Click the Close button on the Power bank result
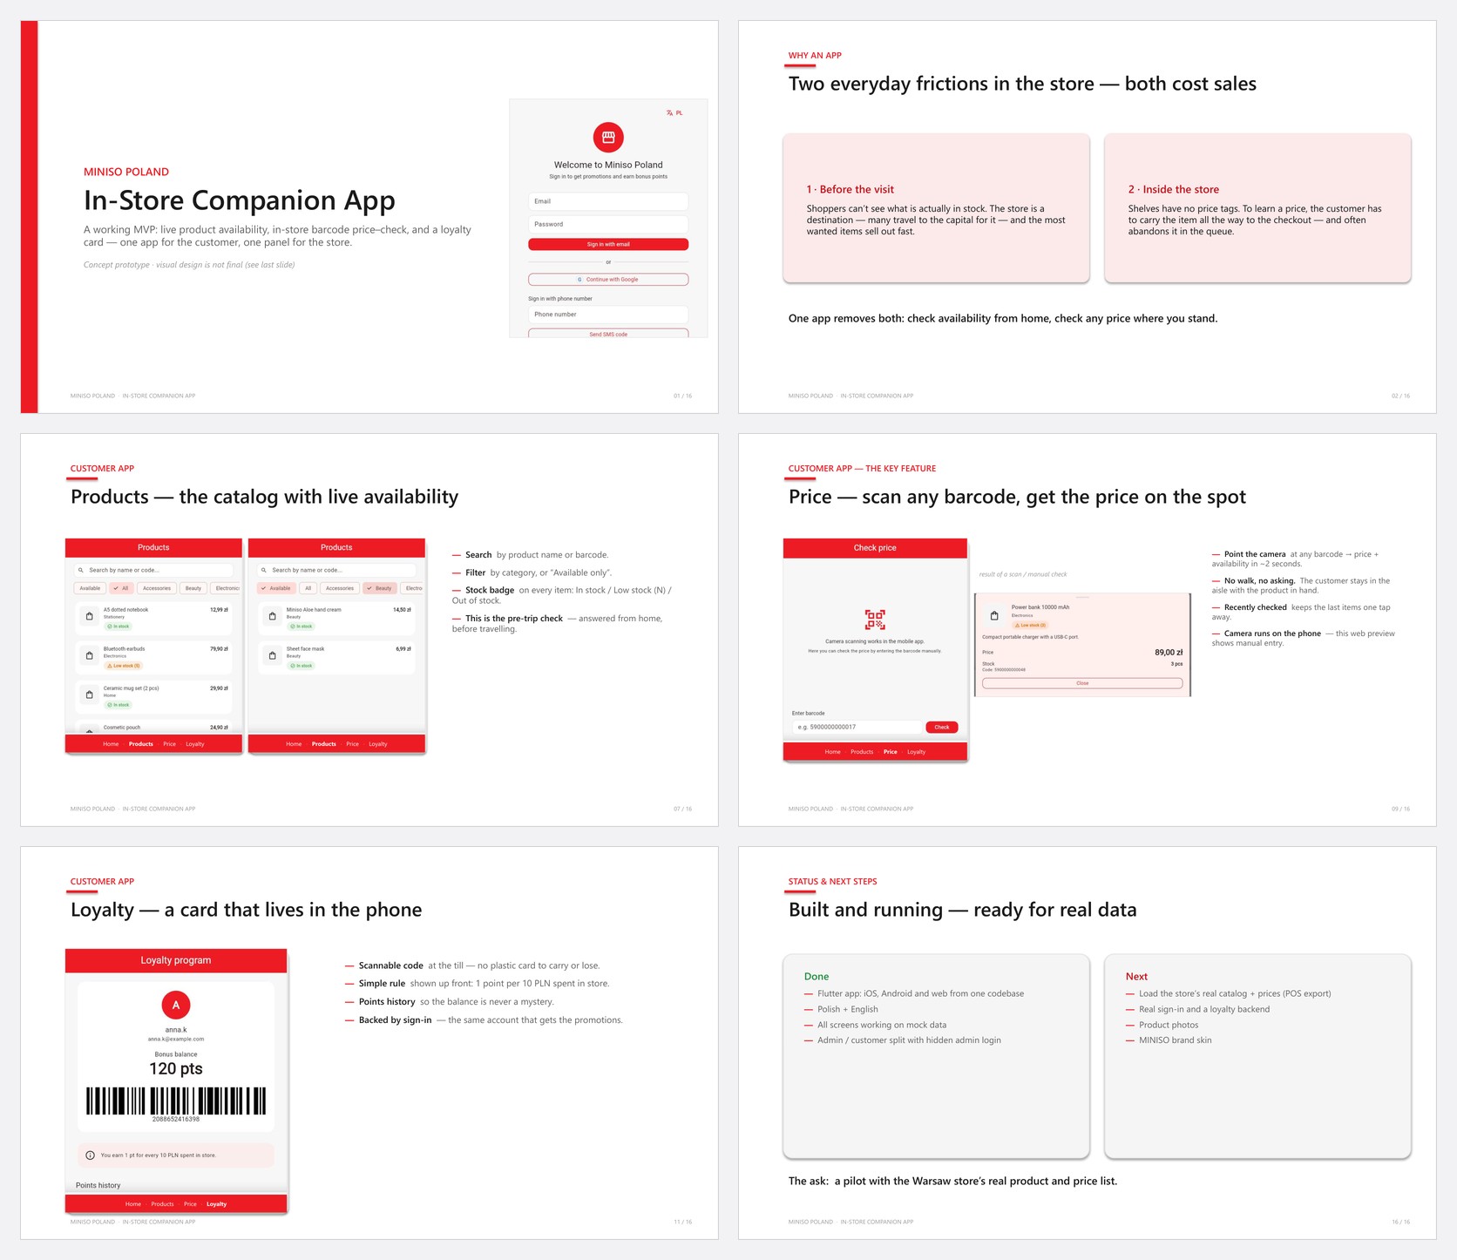The height and width of the screenshot is (1260, 1457). coord(1082,683)
